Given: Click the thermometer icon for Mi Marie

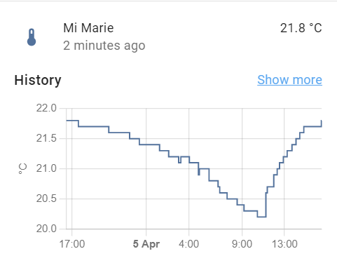Looking at the screenshot, I should click(x=32, y=37).
